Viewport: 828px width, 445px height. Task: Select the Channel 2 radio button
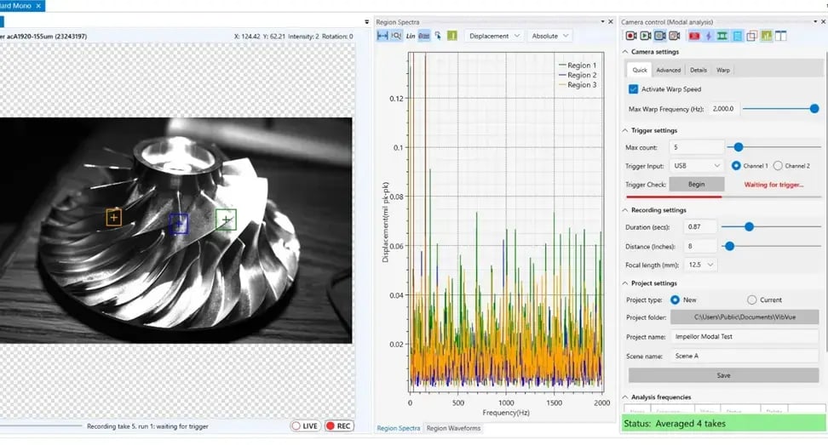pos(778,166)
